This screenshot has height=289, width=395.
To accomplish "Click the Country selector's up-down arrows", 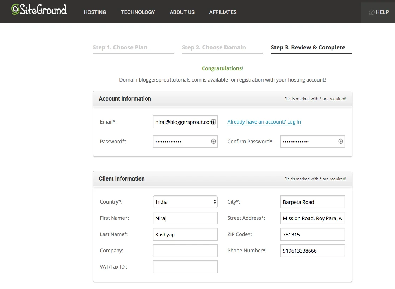I will [x=214, y=201].
